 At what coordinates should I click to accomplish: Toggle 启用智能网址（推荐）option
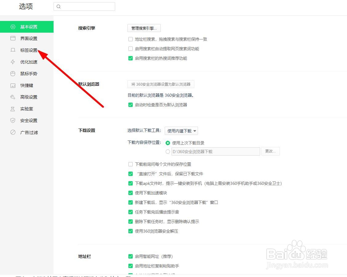(x=131, y=256)
